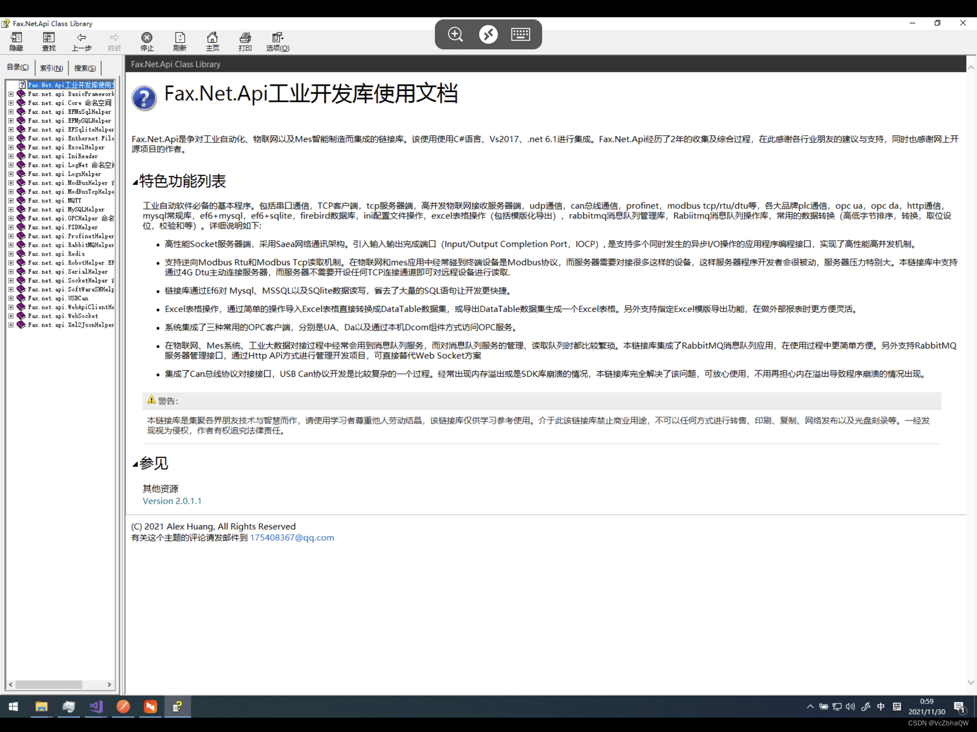This screenshot has width=977, height=732.
Task: Open the on-screen keyboard icon
Action: [x=520, y=35]
